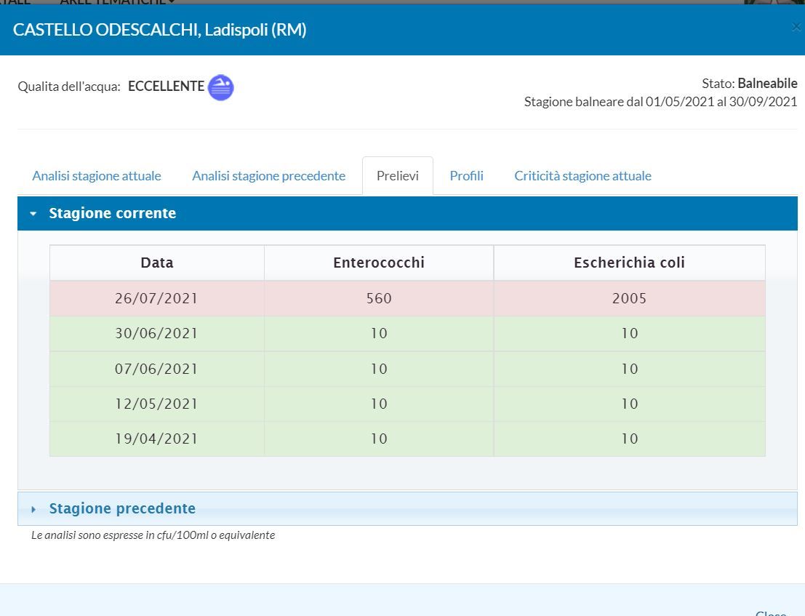Viewport: 805px width, 616px height.
Task: Close the Castello Odescalchi dialog with X
Action: 796,28
